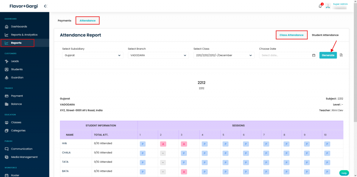Click BATA's absent badge in session 3
357x177 pixels.
click(183, 171)
